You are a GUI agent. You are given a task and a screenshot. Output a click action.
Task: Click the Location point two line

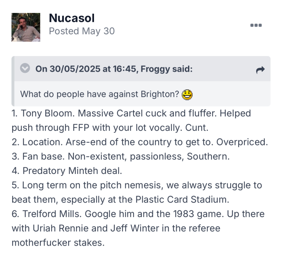click(140, 142)
